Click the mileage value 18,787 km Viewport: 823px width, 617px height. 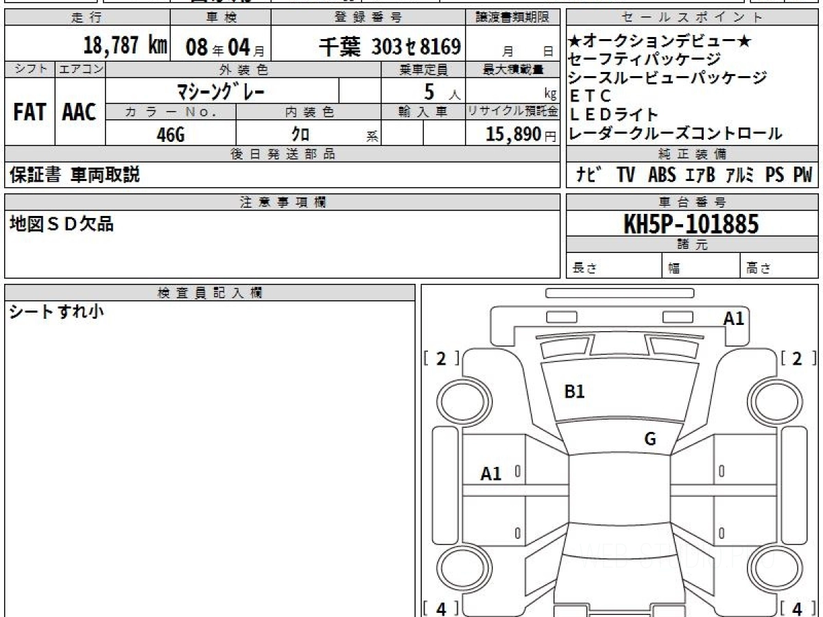click(x=125, y=46)
